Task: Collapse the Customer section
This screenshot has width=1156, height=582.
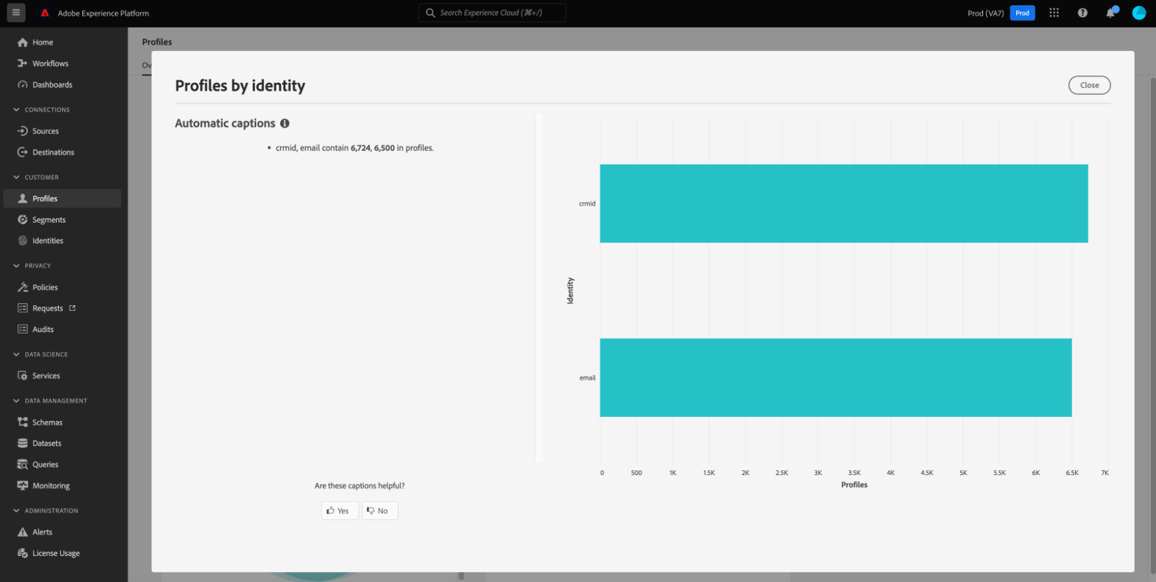Action: pos(16,177)
